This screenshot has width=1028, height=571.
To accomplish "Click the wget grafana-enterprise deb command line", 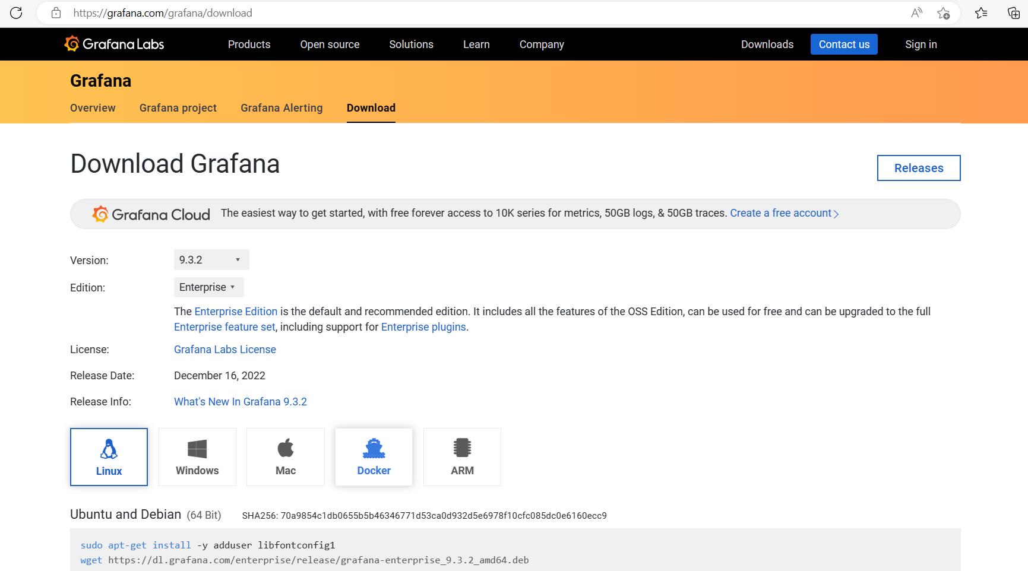I will point(305,560).
